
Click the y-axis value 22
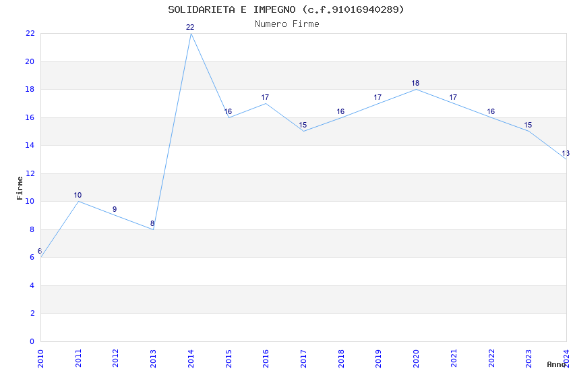[x=30, y=33]
